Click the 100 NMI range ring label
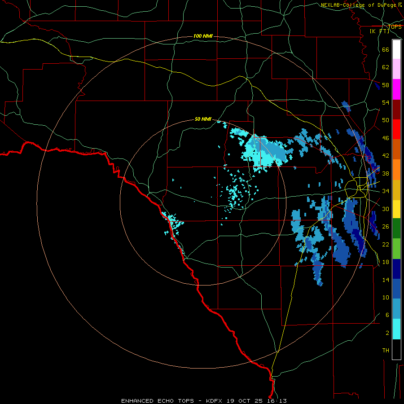This screenshot has height=404, width=404. [203, 36]
